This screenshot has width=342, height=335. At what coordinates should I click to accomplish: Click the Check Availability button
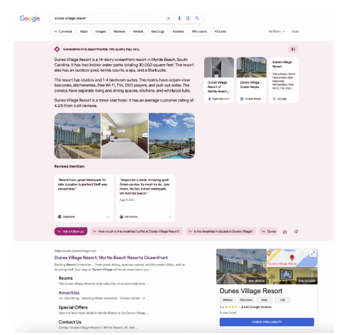tap(267, 322)
